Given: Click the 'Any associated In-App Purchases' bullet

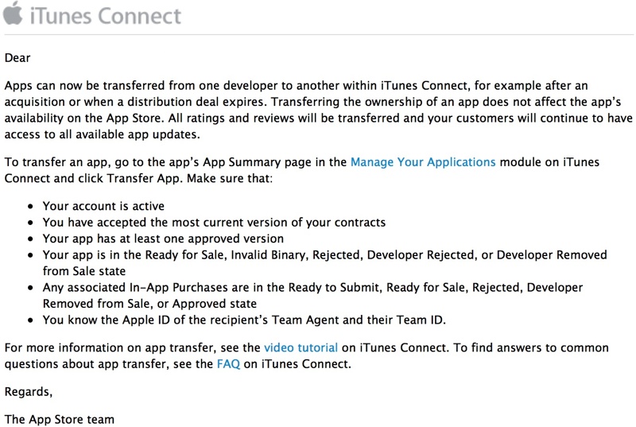Looking at the screenshot, I should coord(312,295).
